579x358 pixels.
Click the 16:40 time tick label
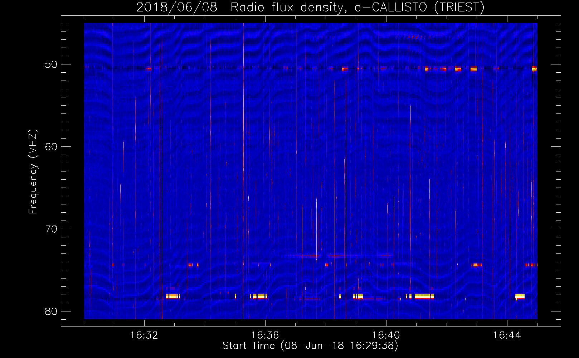tap(386, 335)
